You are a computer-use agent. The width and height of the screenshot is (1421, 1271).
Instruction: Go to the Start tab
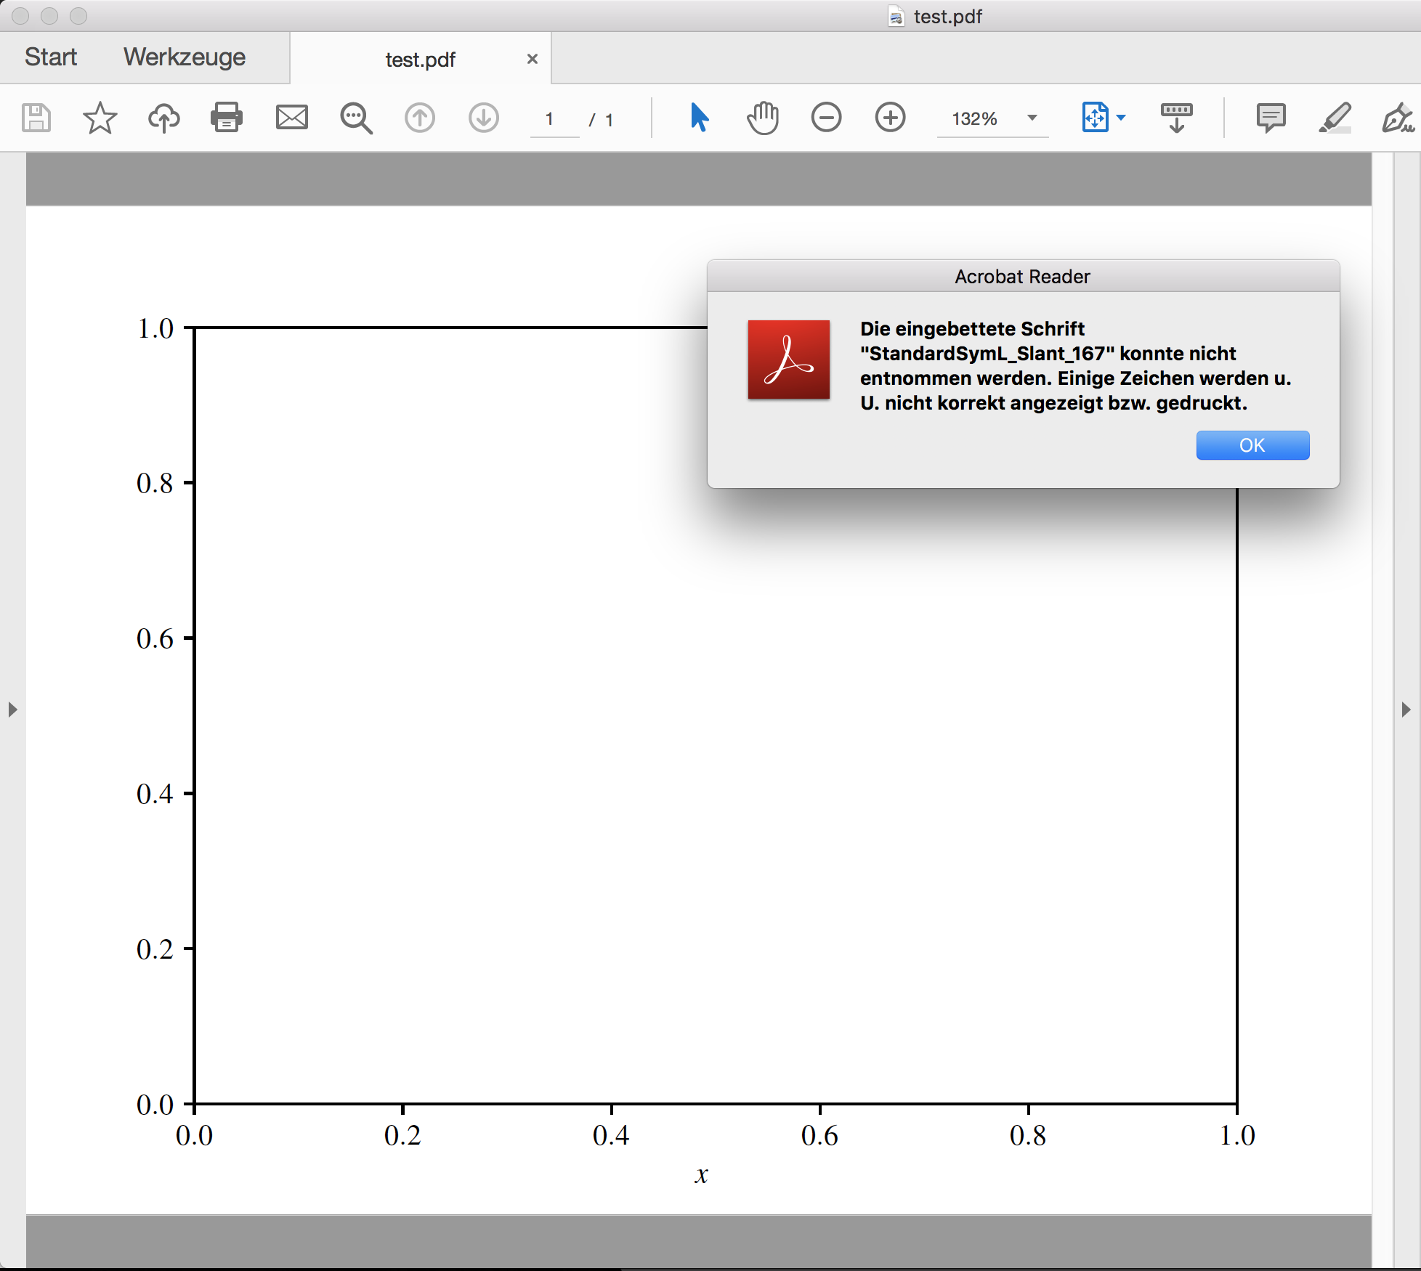tap(50, 57)
